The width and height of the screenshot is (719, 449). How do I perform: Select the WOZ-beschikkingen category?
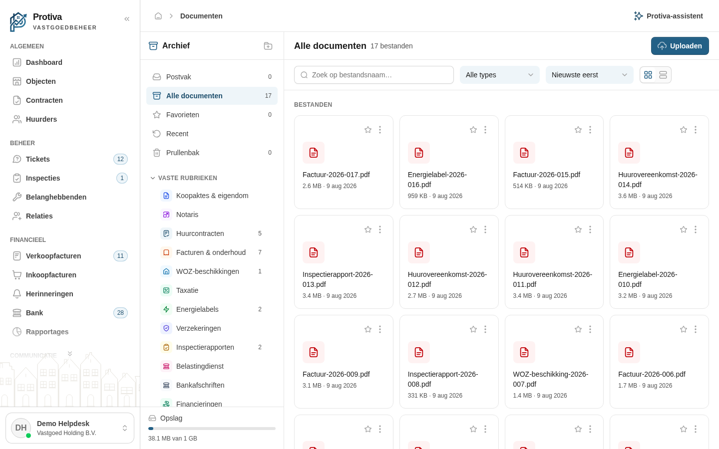point(212,271)
